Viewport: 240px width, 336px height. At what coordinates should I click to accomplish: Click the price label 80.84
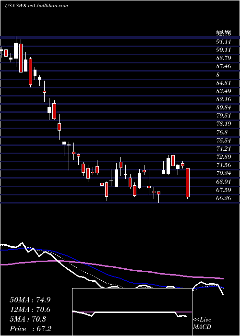click(x=224, y=108)
